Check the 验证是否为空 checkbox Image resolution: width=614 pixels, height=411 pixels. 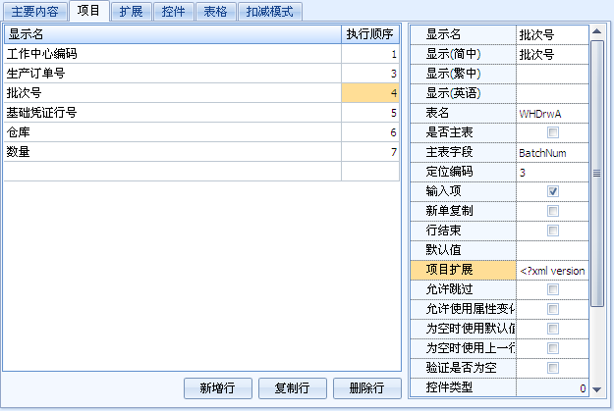(553, 368)
